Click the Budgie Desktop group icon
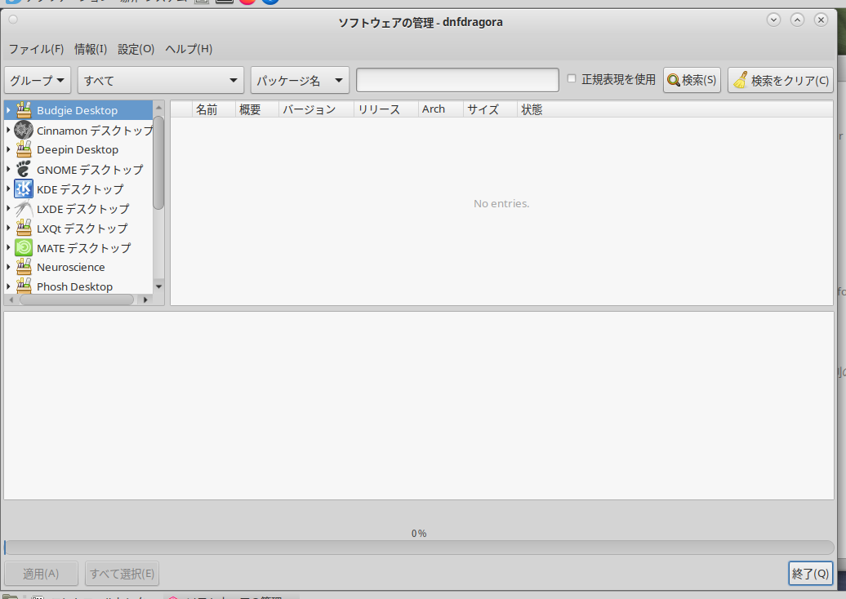This screenshot has width=846, height=599. (x=24, y=110)
